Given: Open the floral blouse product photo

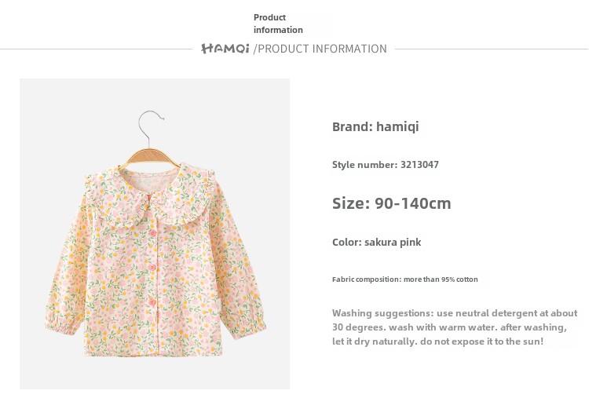Looking at the screenshot, I should click(155, 234).
